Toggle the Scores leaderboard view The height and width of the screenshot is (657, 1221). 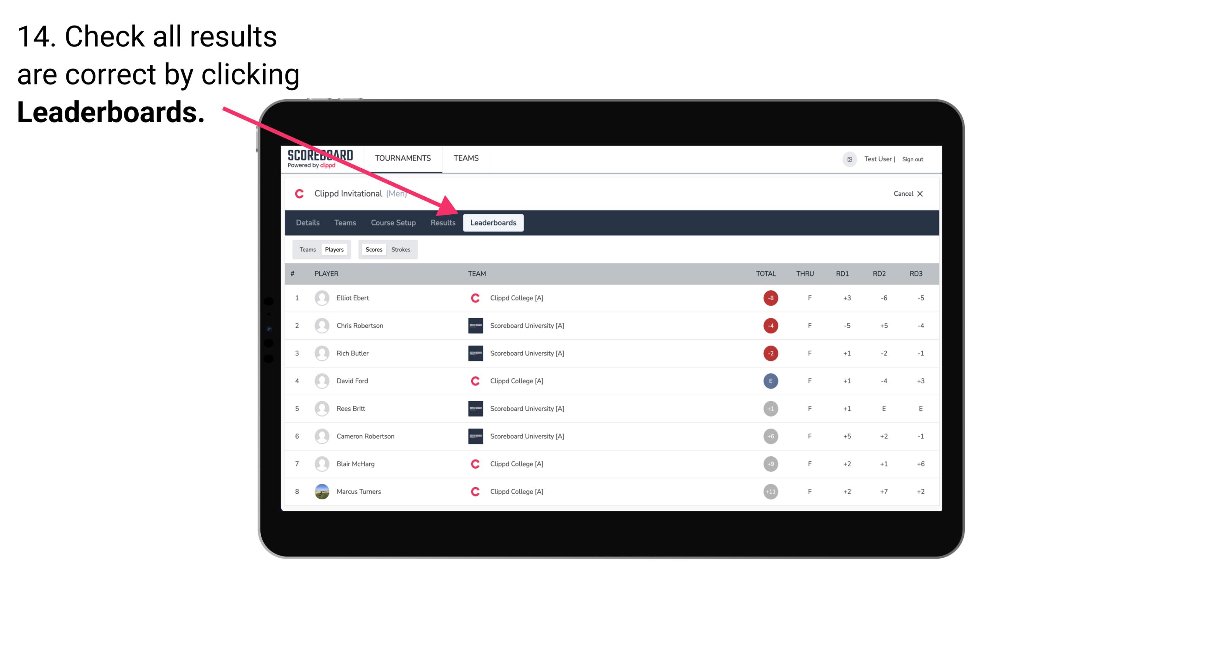click(x=374, y=249)
